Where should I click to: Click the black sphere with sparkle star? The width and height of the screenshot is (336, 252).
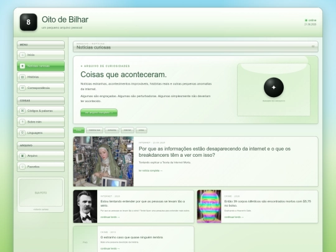coord(274,87)
